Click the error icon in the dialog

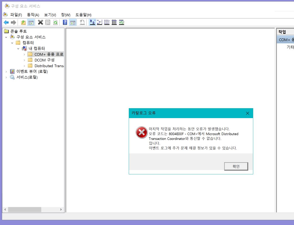pyautogui.click(x=142, y=132)
